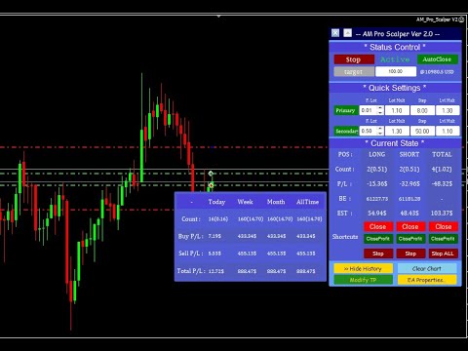
Task: Click AllTime Sell P/L value 455.13$
Action: [x=306, y=253]
